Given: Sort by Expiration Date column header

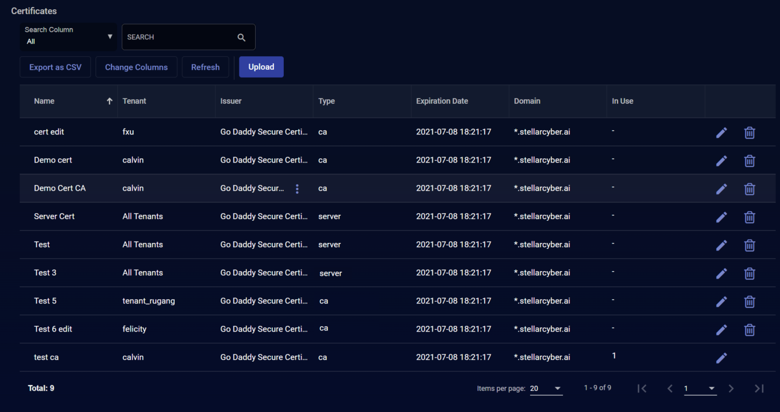Looking at the screenshot, I should [x=442, y=101].
